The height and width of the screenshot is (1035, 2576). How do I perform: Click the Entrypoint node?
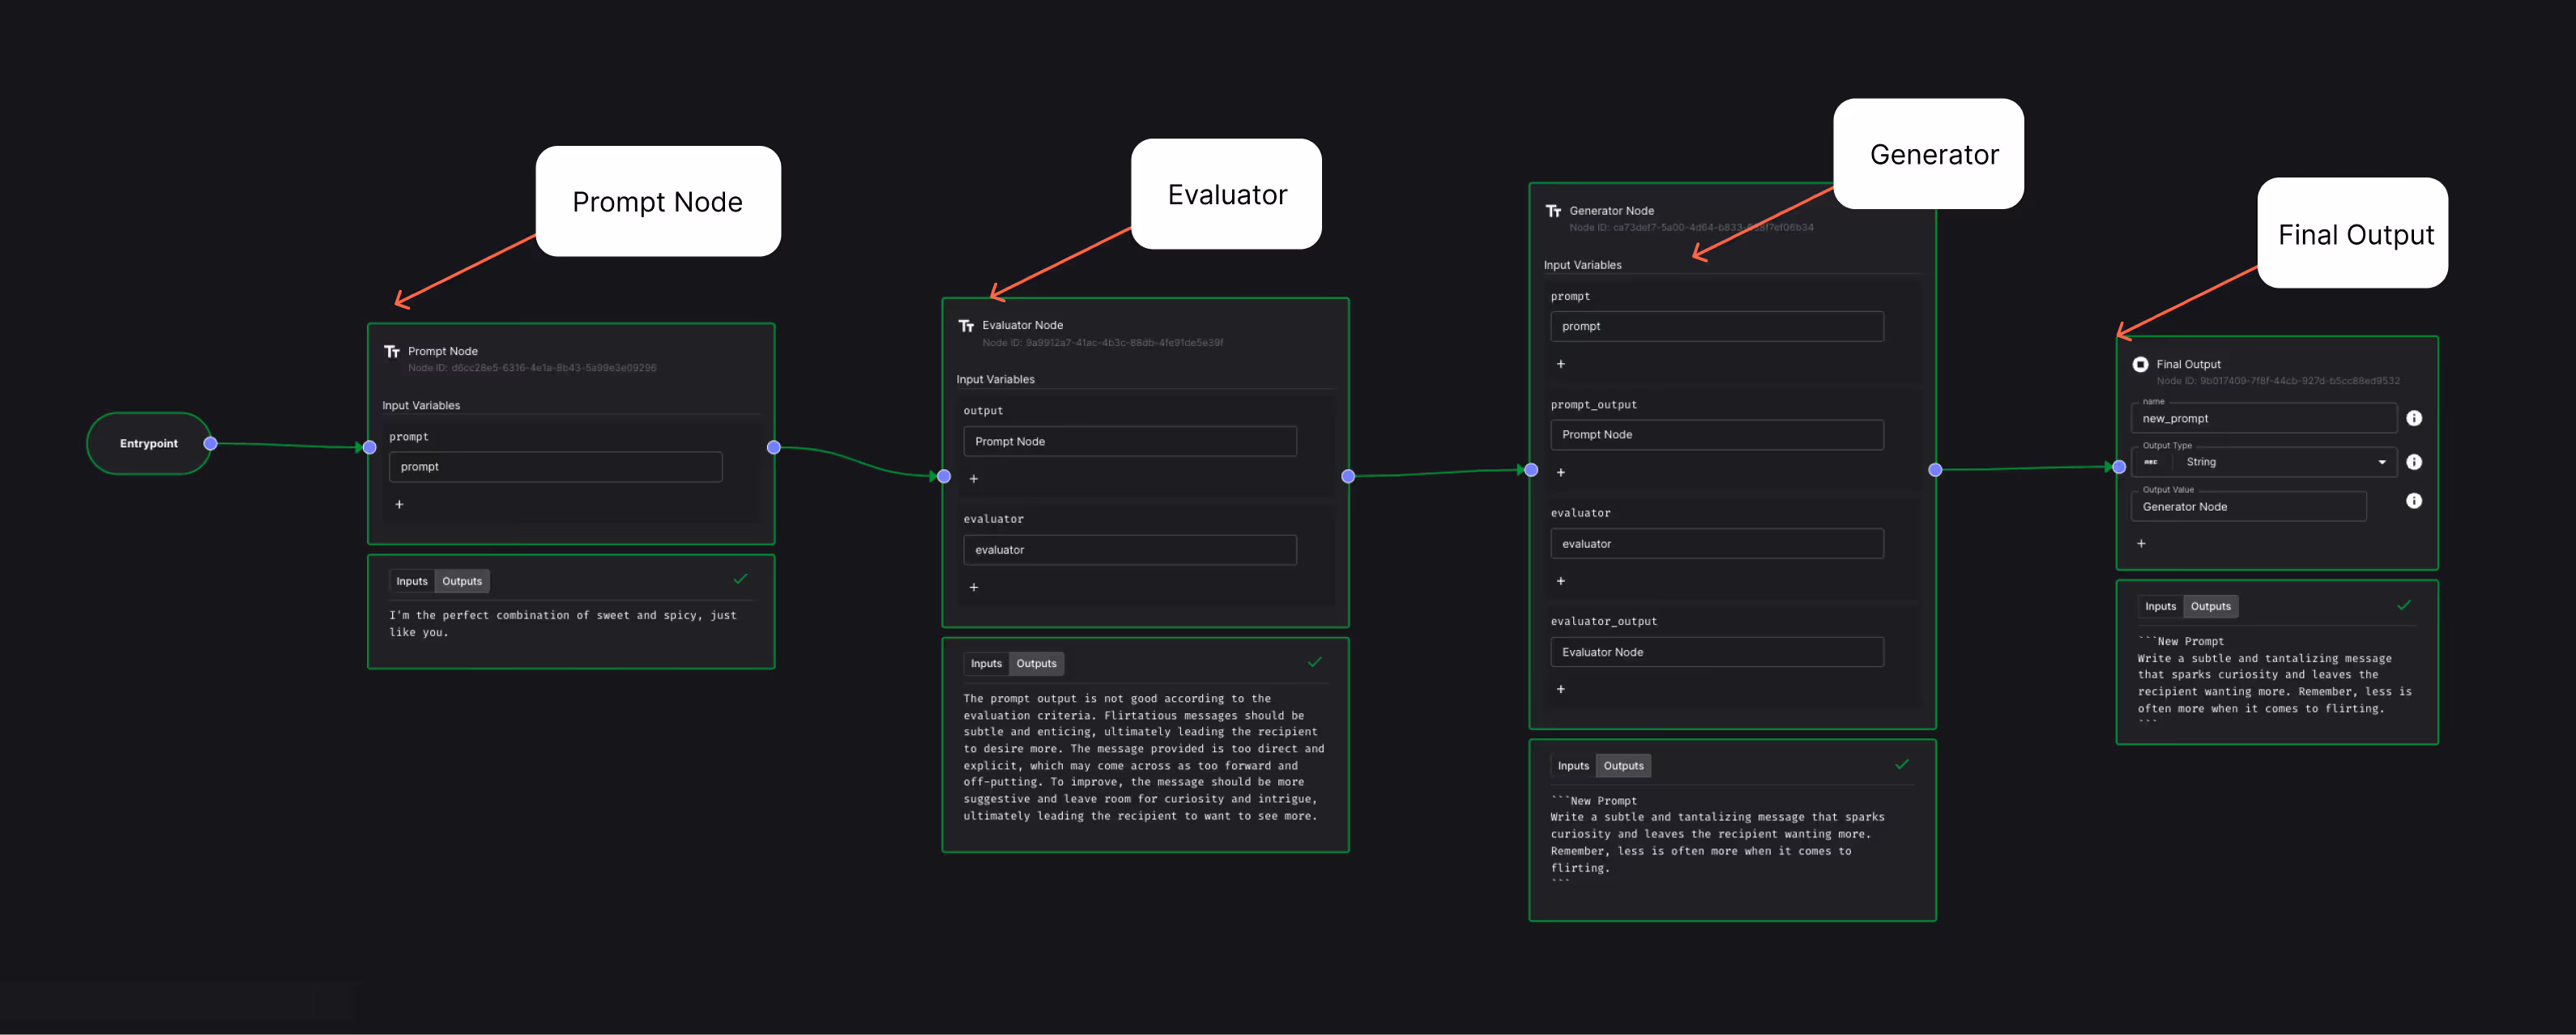coord(148,443)
